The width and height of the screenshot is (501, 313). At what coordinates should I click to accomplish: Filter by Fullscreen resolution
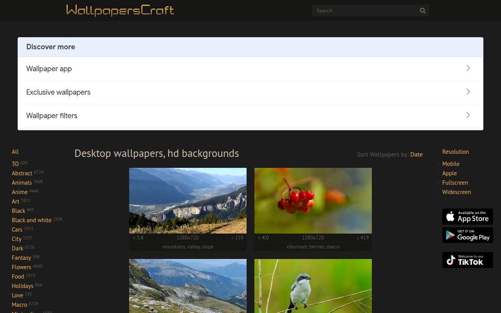455,183
